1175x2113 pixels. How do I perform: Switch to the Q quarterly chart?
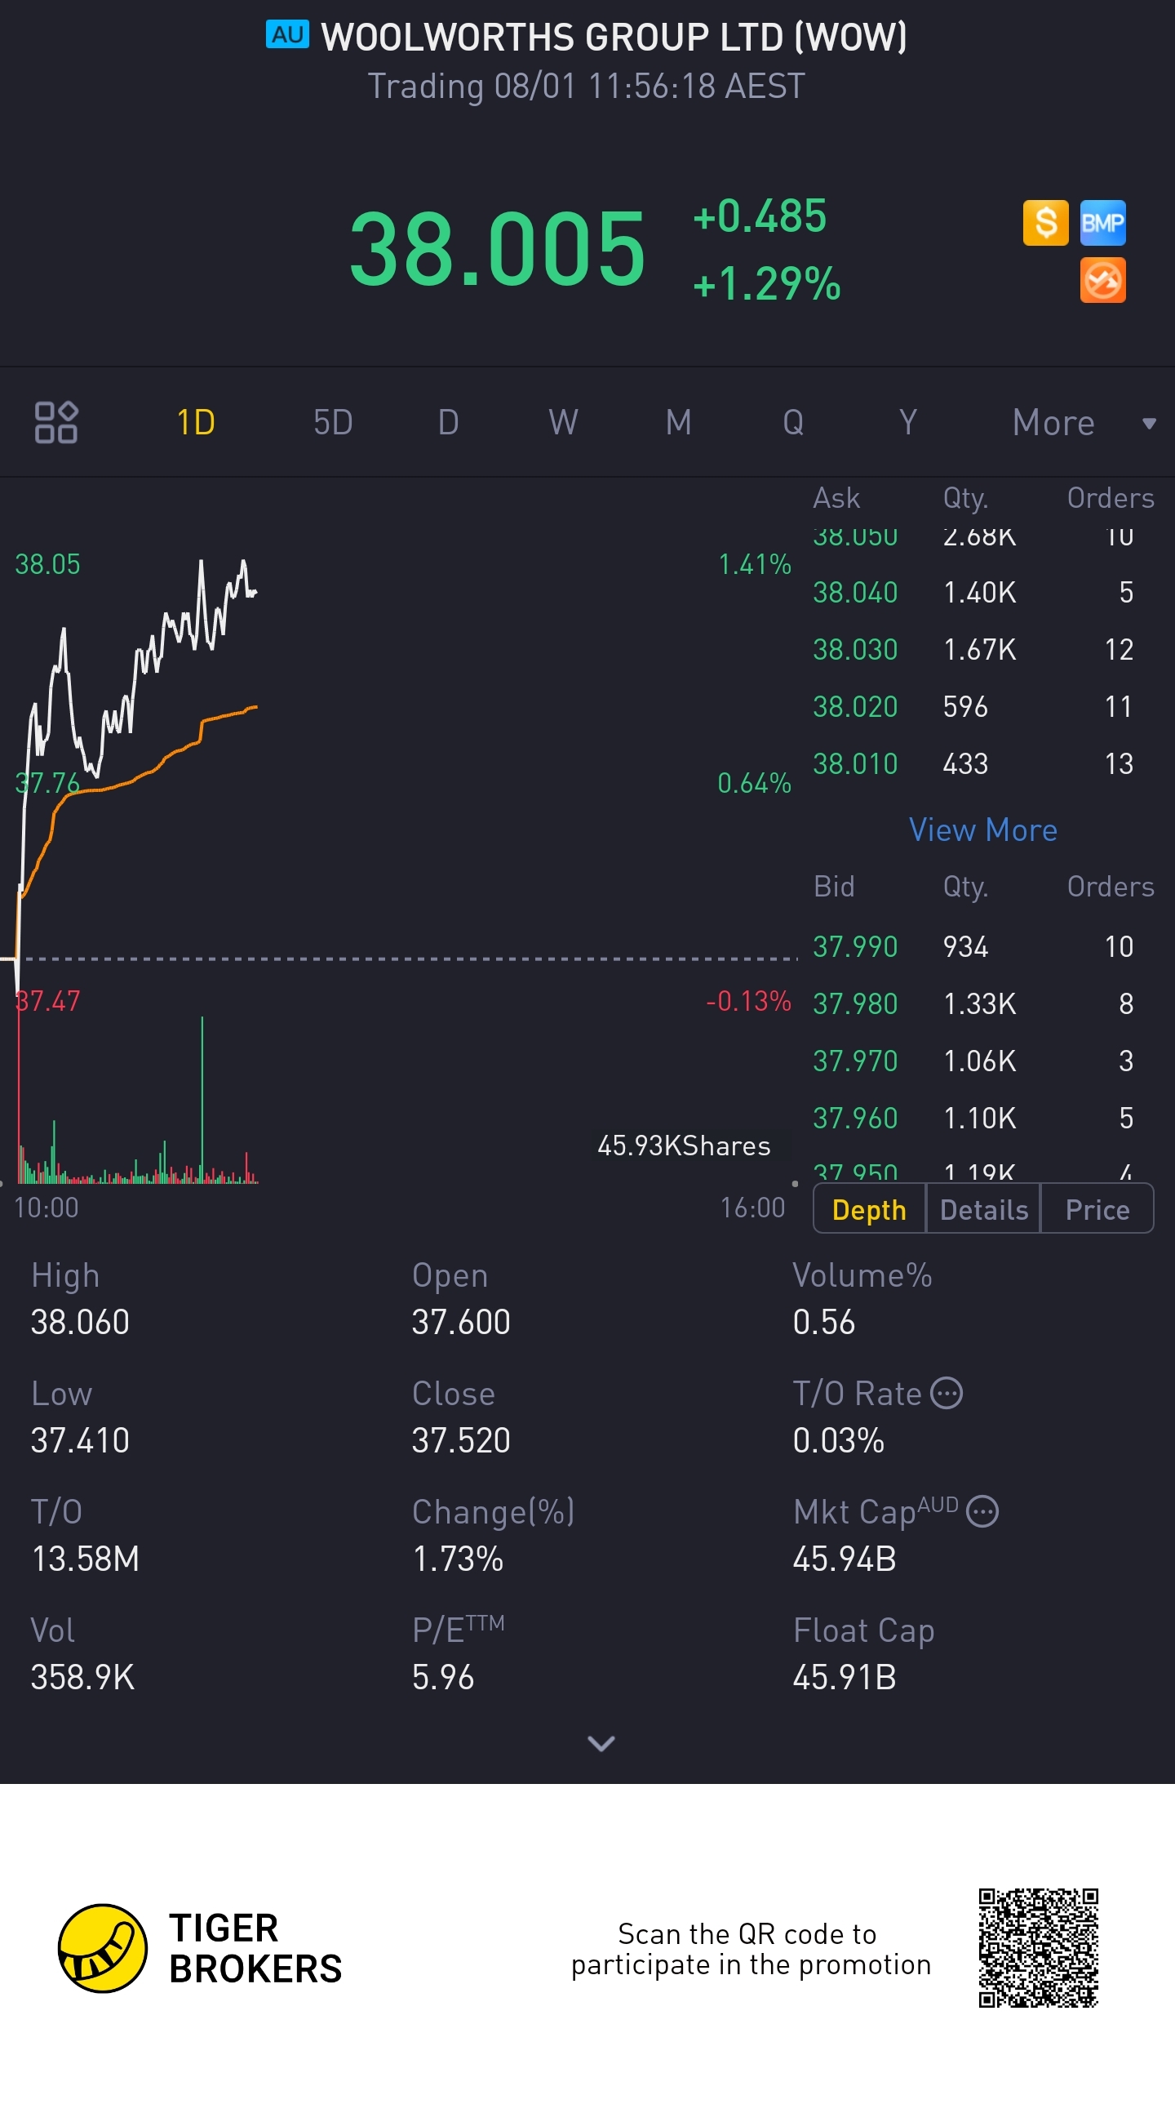[x=793, y=422]
